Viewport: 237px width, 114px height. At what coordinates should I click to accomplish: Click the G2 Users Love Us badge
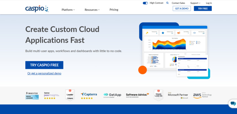point(159,95)
